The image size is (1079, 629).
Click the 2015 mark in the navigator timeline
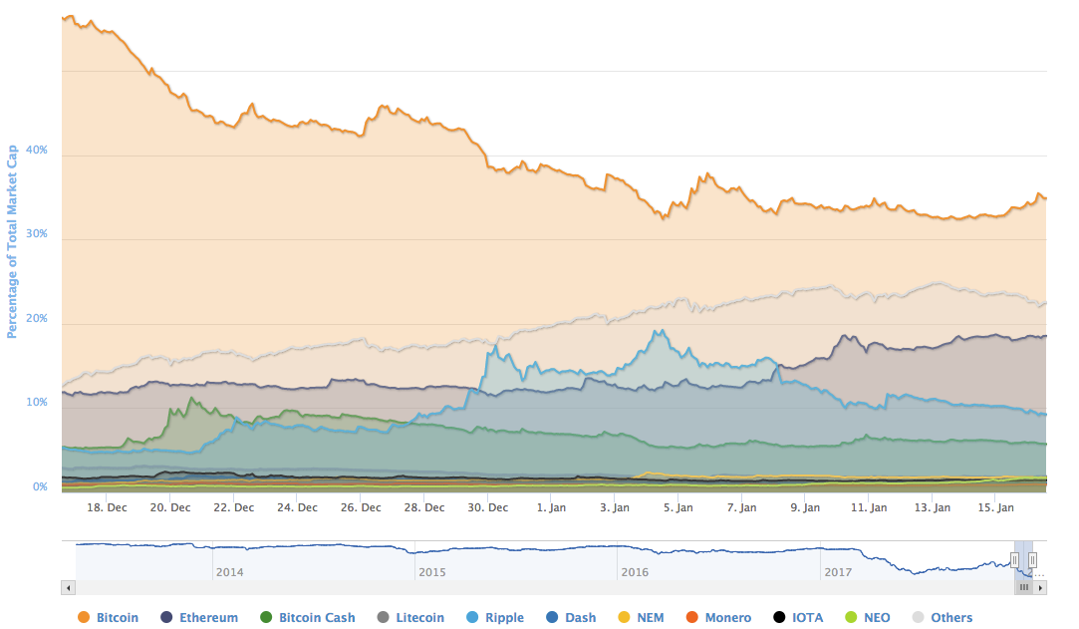[x=432, y=572]
